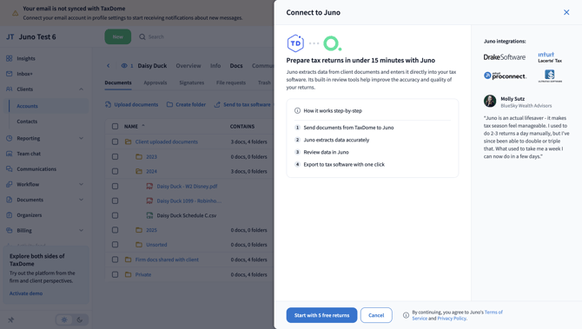Expand the Billing sidebar section

pyautogui.click(x=82, y=230)
